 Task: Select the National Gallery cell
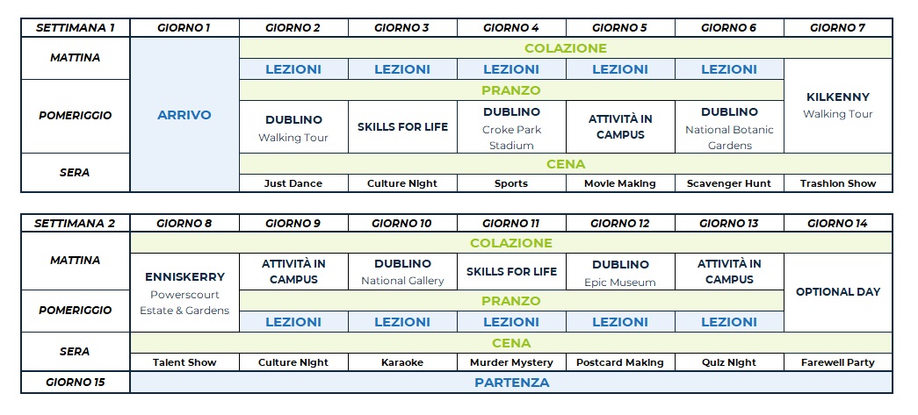402,272
